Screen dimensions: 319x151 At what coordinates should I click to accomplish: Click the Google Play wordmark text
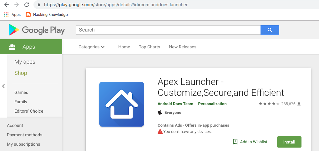point(43,30)
